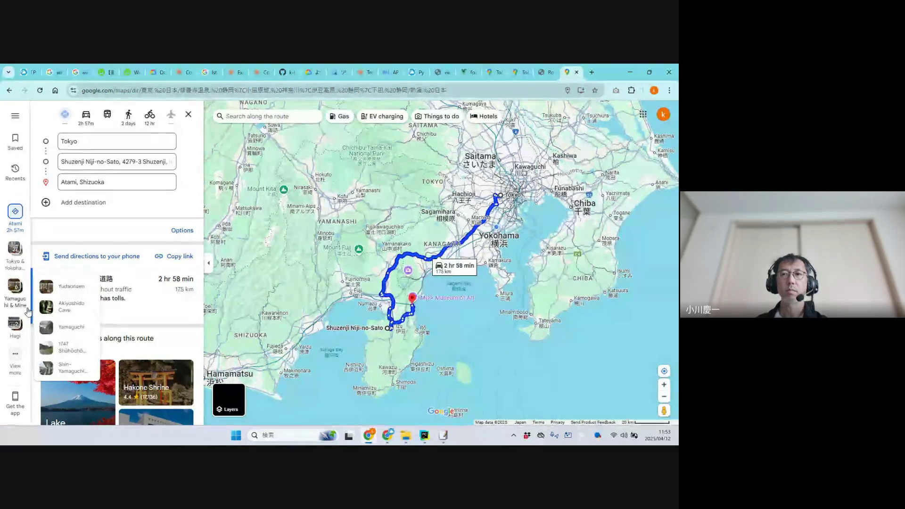This screenshot has width=905, height=509.
Task: Toggle the Gas filter chip
Action: tap(339, 116)
